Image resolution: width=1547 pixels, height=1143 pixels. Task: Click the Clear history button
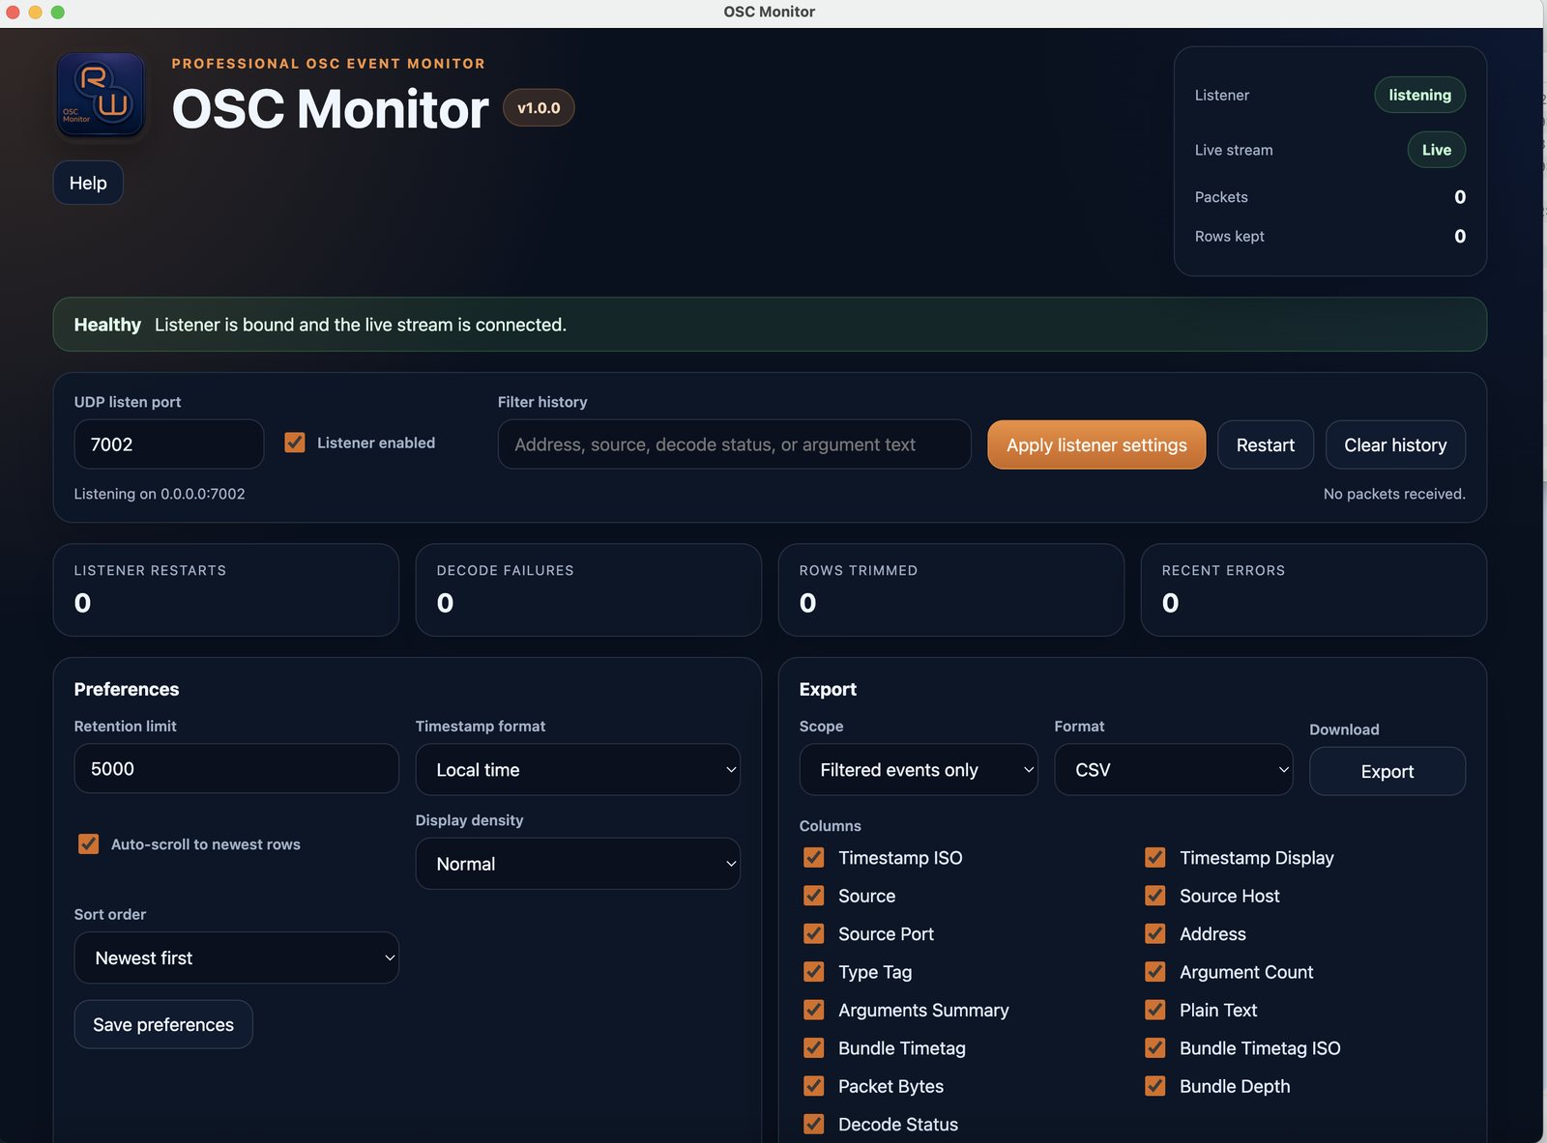pos(1395,444)
